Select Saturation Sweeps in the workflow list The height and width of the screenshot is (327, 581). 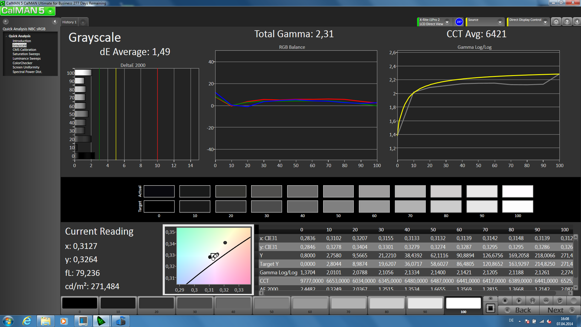[26, 54]
